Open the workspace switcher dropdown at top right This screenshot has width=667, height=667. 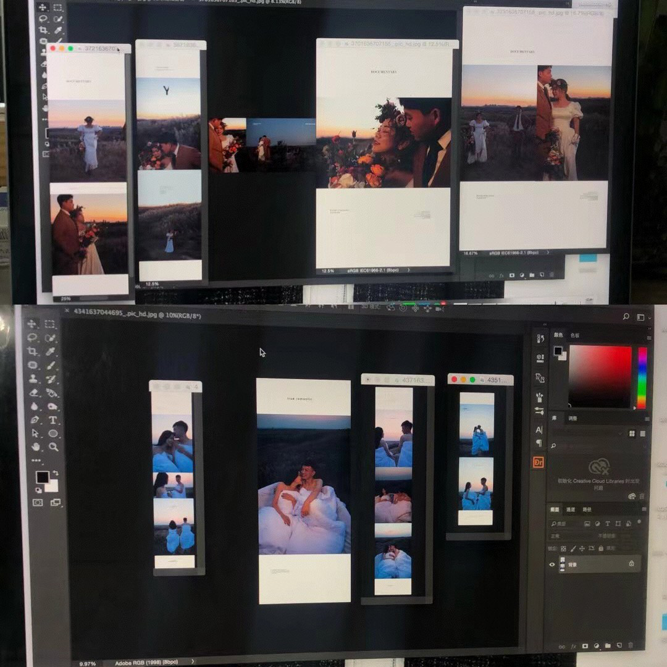(644, 317)
